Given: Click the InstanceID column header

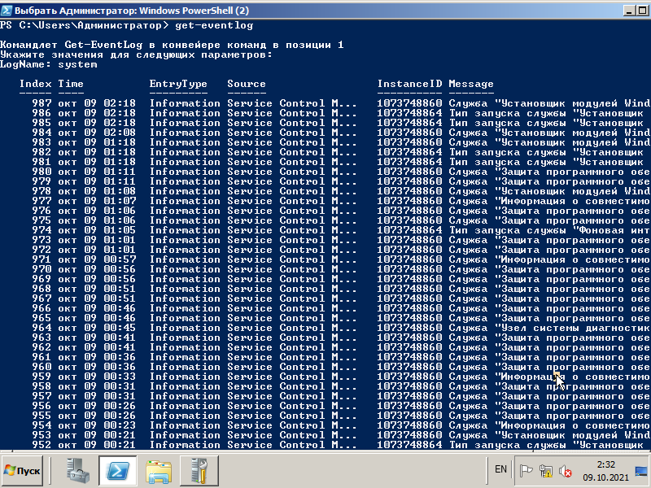Looking at the screenshot, I should click(410, 84).
